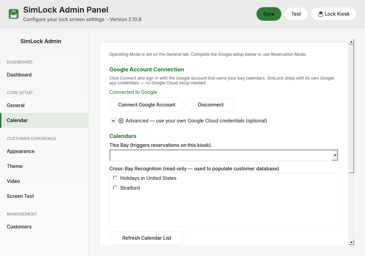
Task: Click the Cross-Bay Recognition label
Action: pos(194,169)
